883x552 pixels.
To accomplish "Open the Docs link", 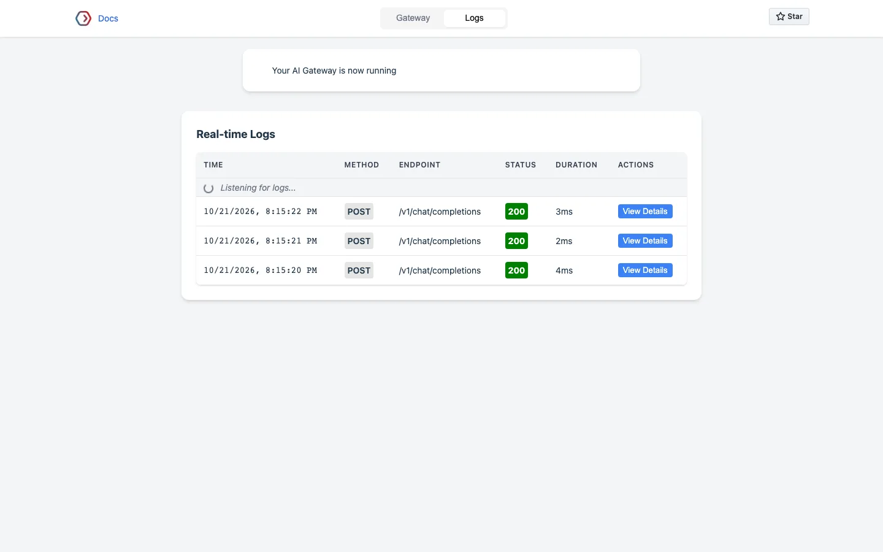I will (108, 18).
